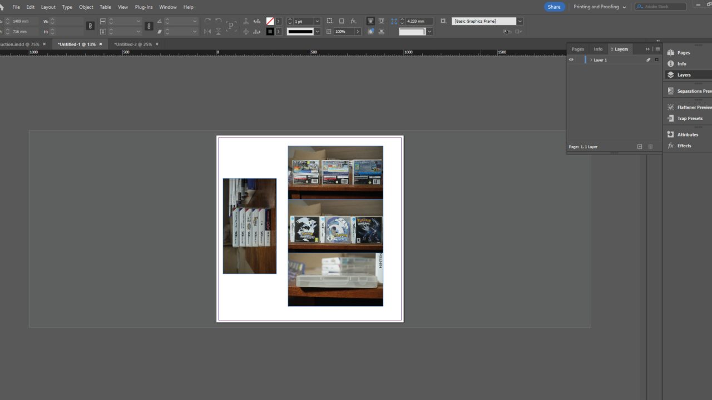Open the Effects panel icon

tap(671, 146)
